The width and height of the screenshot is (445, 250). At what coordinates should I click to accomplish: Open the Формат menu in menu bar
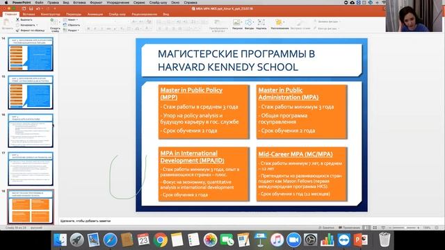coord(96,2)
